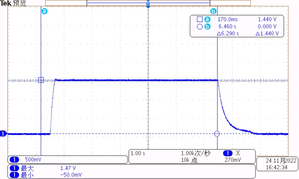Select the circle cursor marker on waveform
Viewport: 299px width, 179px height.
216,134
